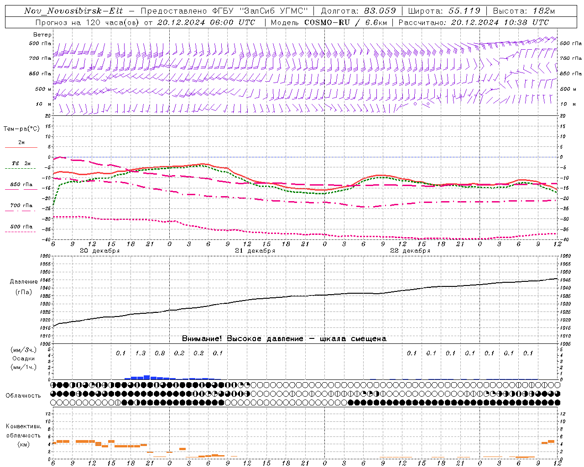Click the (мм/3ч.) precipitation unit label
The image size is (584, 467).
point(23,350)
